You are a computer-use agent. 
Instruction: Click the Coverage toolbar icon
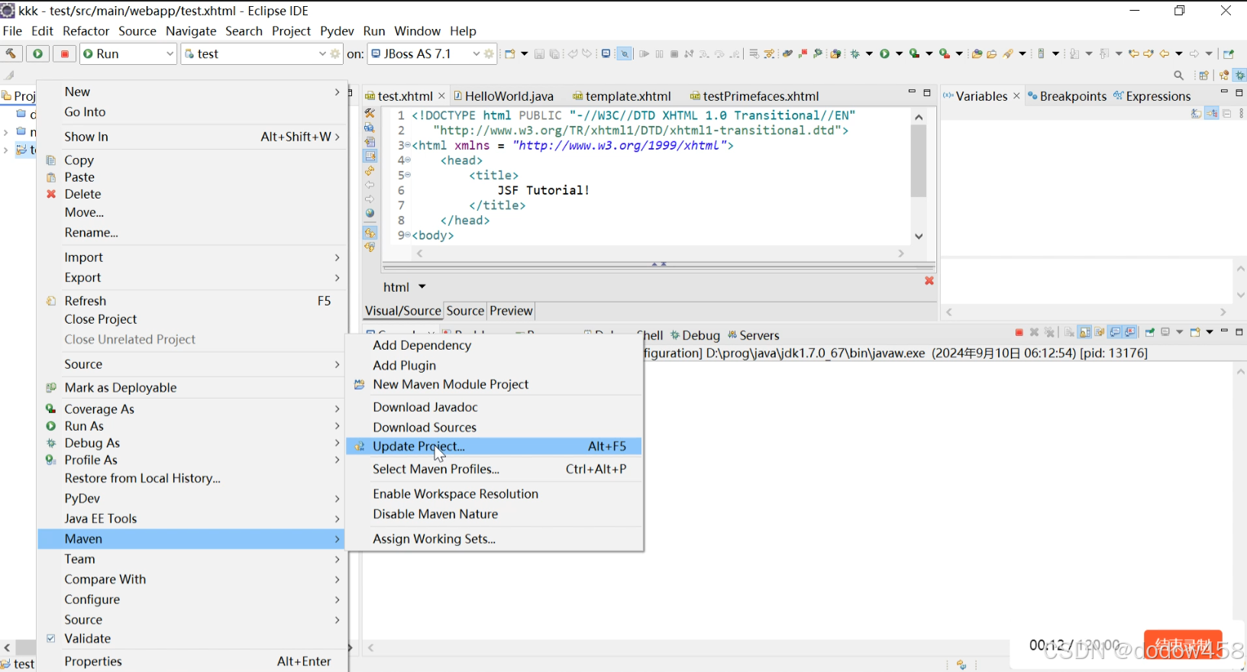click(x=914, y=53)
